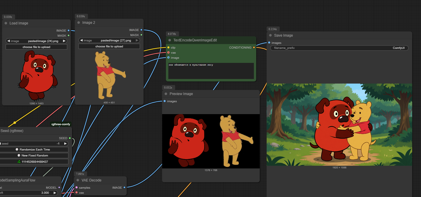Collapse the VAE Decode node via title dot
This screenshot has height=197, width=421.
pyautogui.click(x=78, y=180)
